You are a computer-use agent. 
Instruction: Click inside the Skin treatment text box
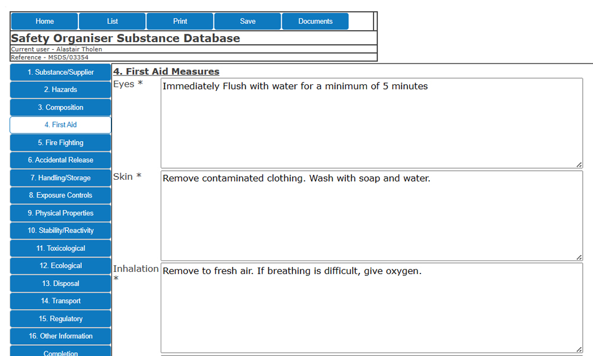pos(368,214)
